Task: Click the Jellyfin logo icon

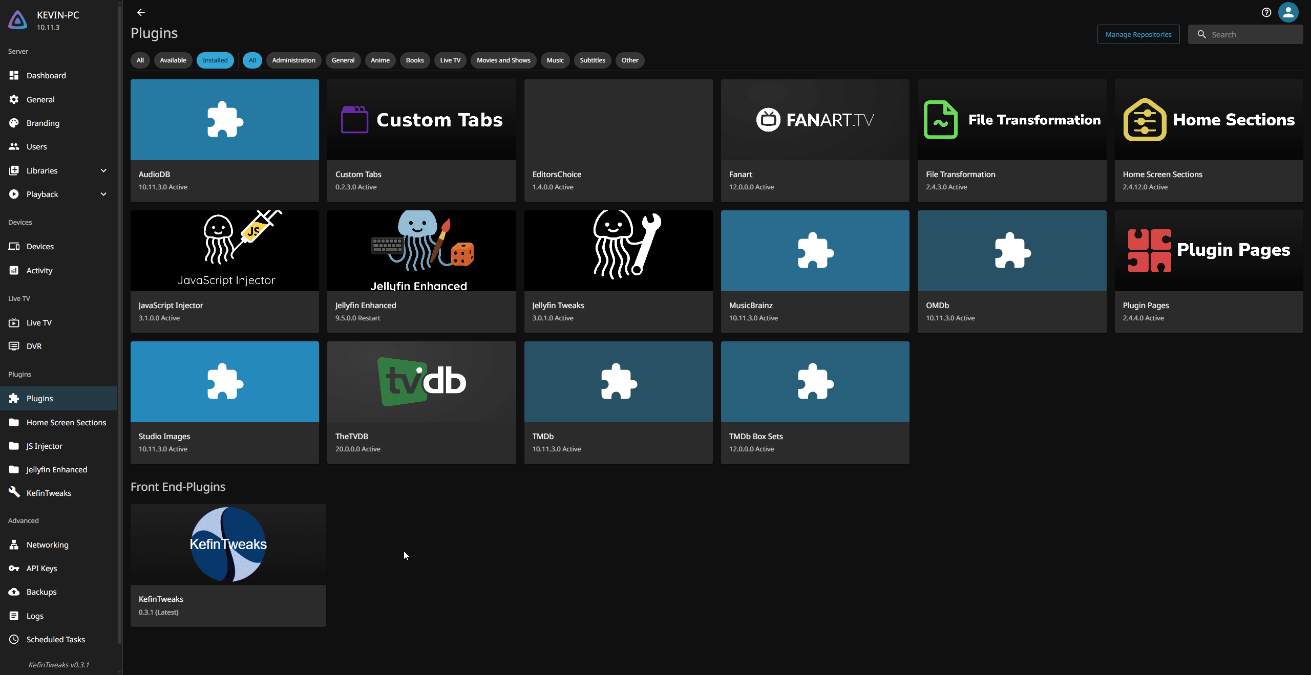Action: click(18, 20)
